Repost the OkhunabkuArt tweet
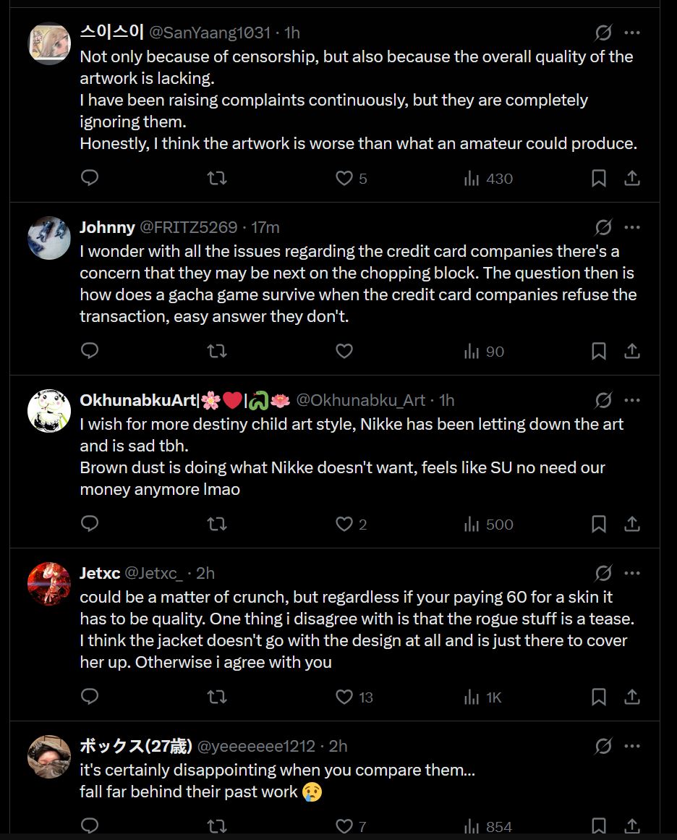 217,524
